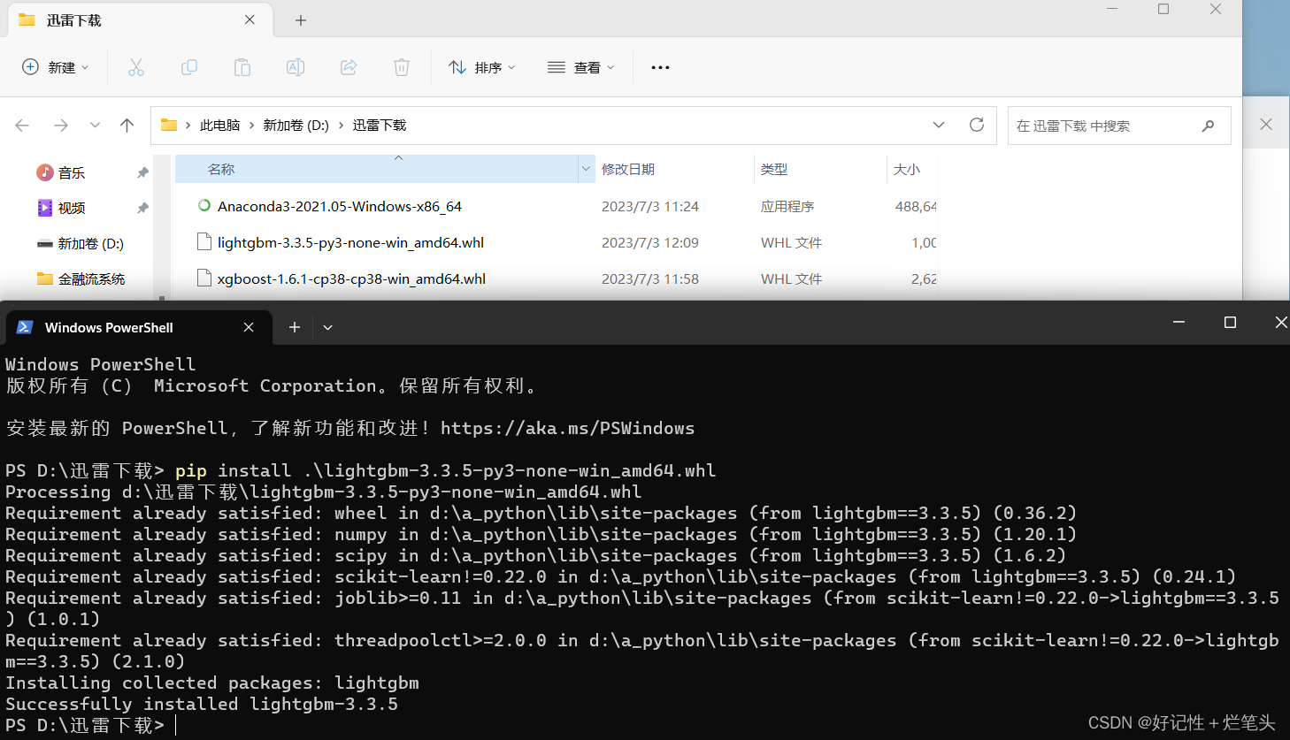Select 视频 in the navigation pane

click(x=72, y=208)
